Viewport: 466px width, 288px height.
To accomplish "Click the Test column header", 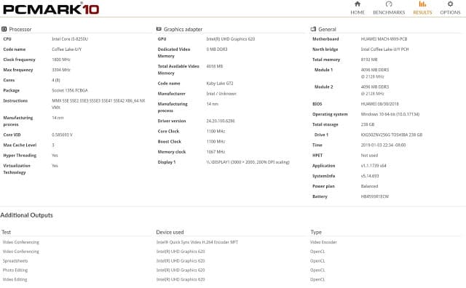I will coord(6,232).
